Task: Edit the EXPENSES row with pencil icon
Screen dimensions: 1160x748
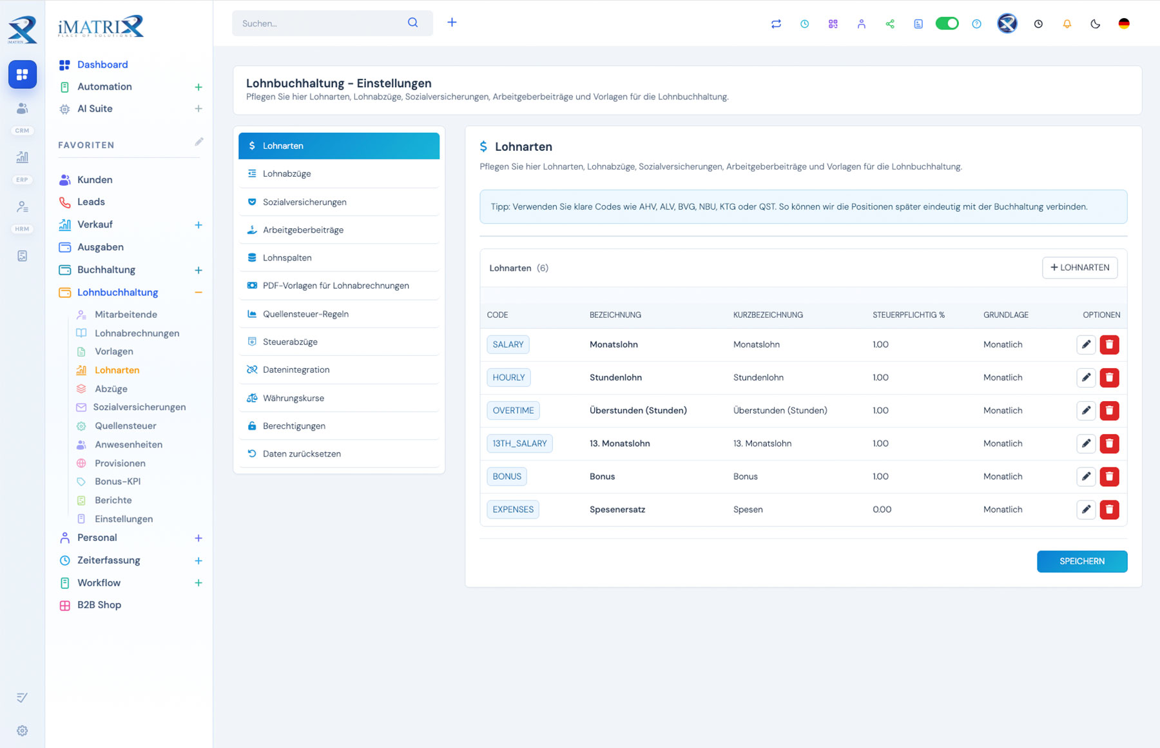Action: pos(1086,509)
